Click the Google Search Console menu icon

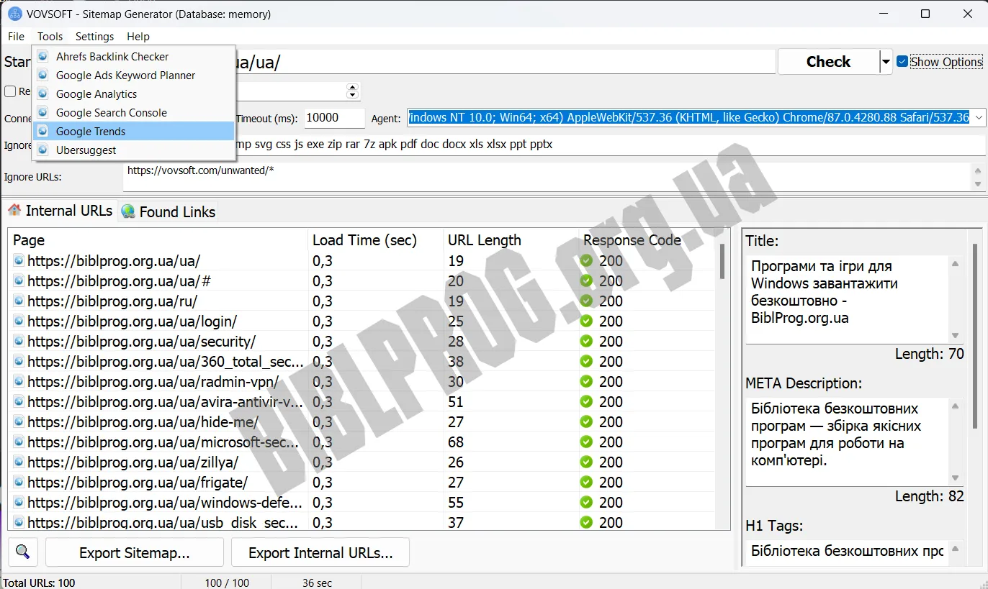pyautogui.click(x=43, y=112)
